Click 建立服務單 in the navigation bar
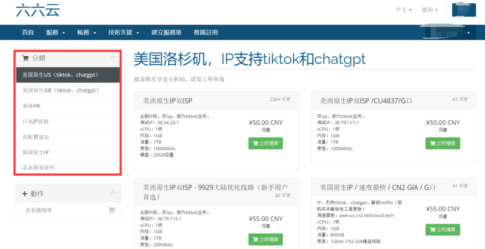 pos(166,33)
